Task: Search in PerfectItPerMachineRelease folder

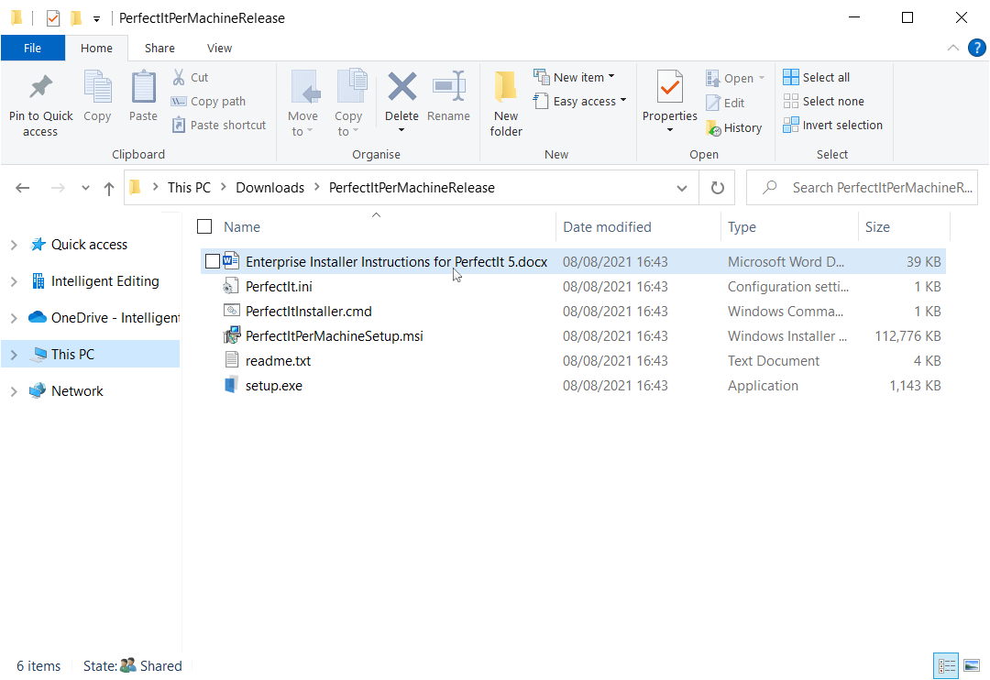Action: pyautogui.click(x=863, y=188)
